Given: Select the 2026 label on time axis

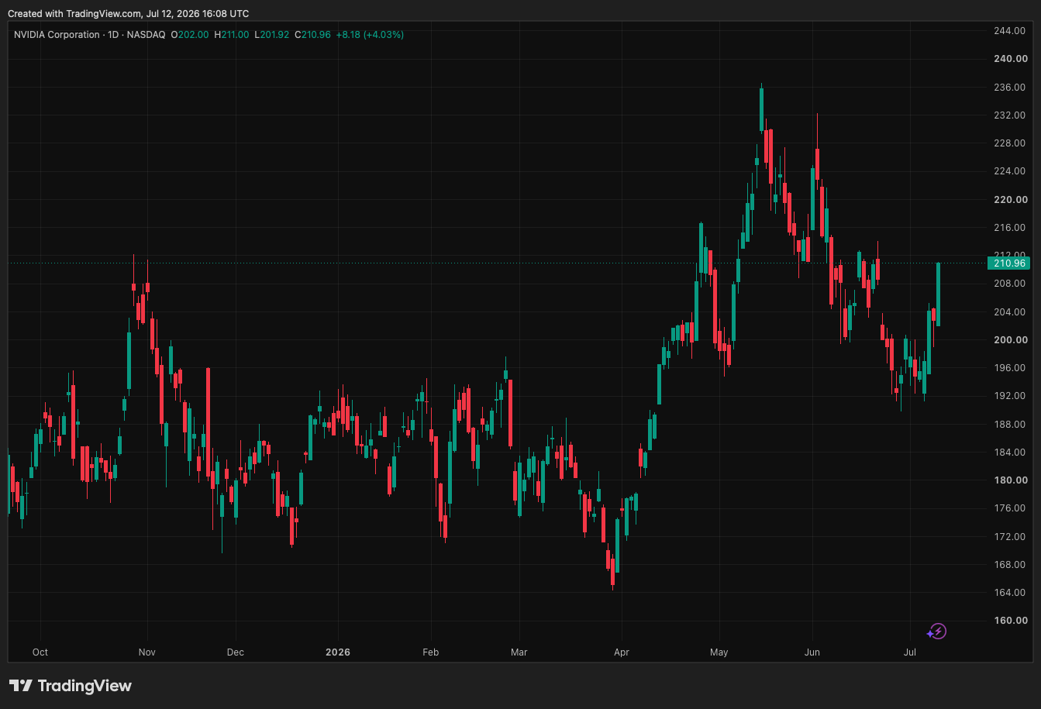Looking at the screenshot, I should pyautogui.click(x=338, y=652).
